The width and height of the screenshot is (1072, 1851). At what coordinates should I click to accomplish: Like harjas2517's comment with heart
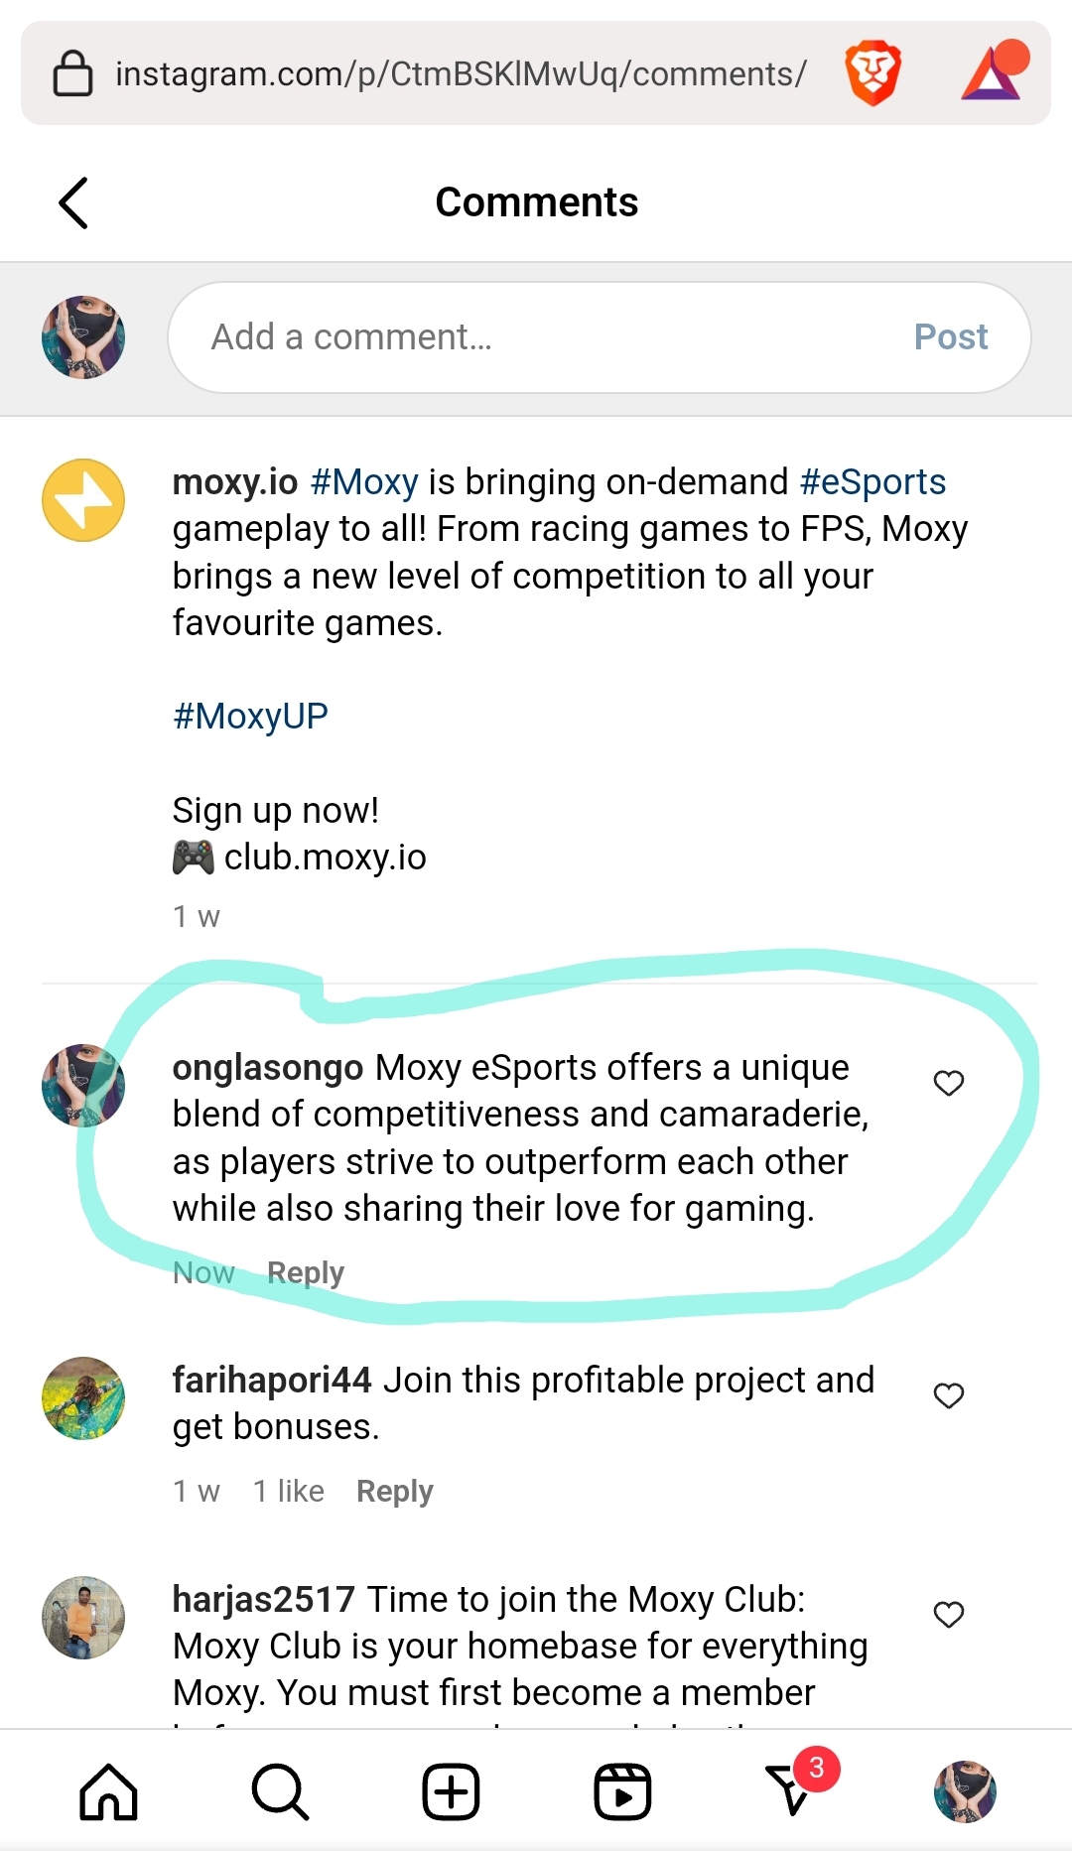949,1615
